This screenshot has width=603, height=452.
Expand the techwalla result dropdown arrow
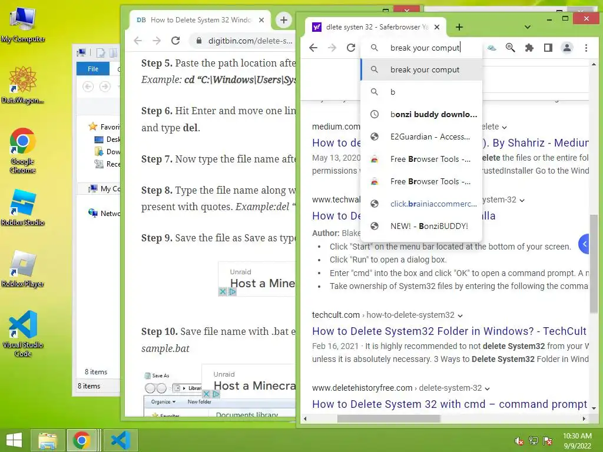(522, 200)
